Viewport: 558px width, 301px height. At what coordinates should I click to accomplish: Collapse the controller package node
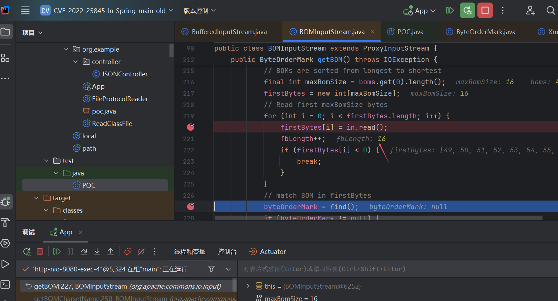pos(75,62)
